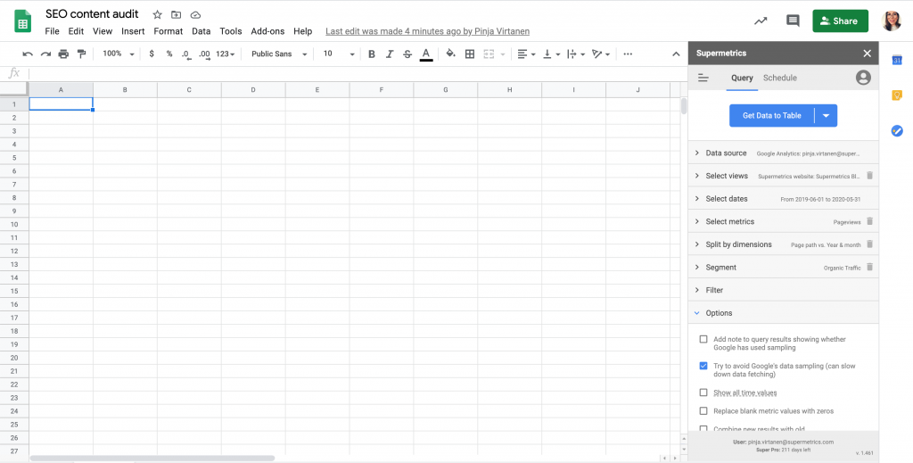The width and height of the screenshot is (913, 463).
Task: Select cell A1 in the spreadsheet
Action: [61, 104]
